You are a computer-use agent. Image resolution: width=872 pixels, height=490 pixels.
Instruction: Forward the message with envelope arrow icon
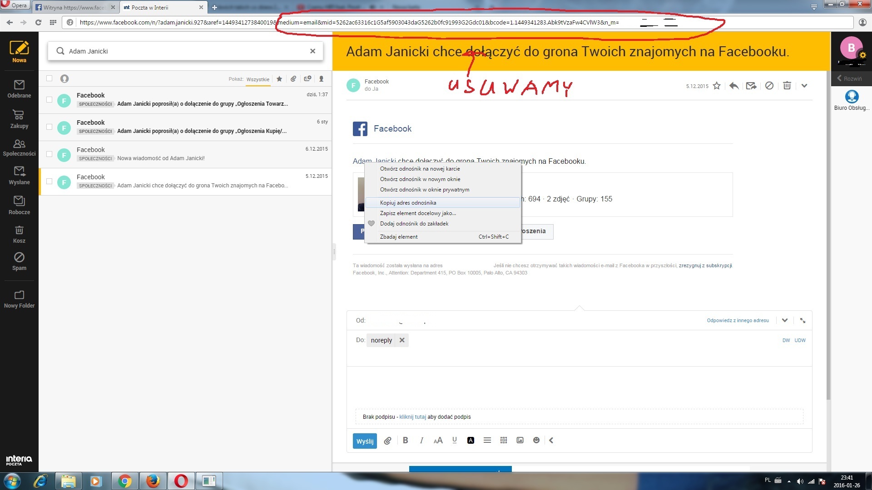(751, 86)
